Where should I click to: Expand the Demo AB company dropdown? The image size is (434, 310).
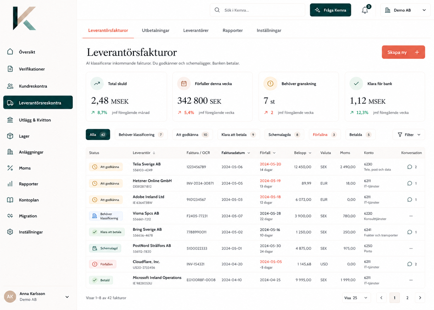pos(405,10)
